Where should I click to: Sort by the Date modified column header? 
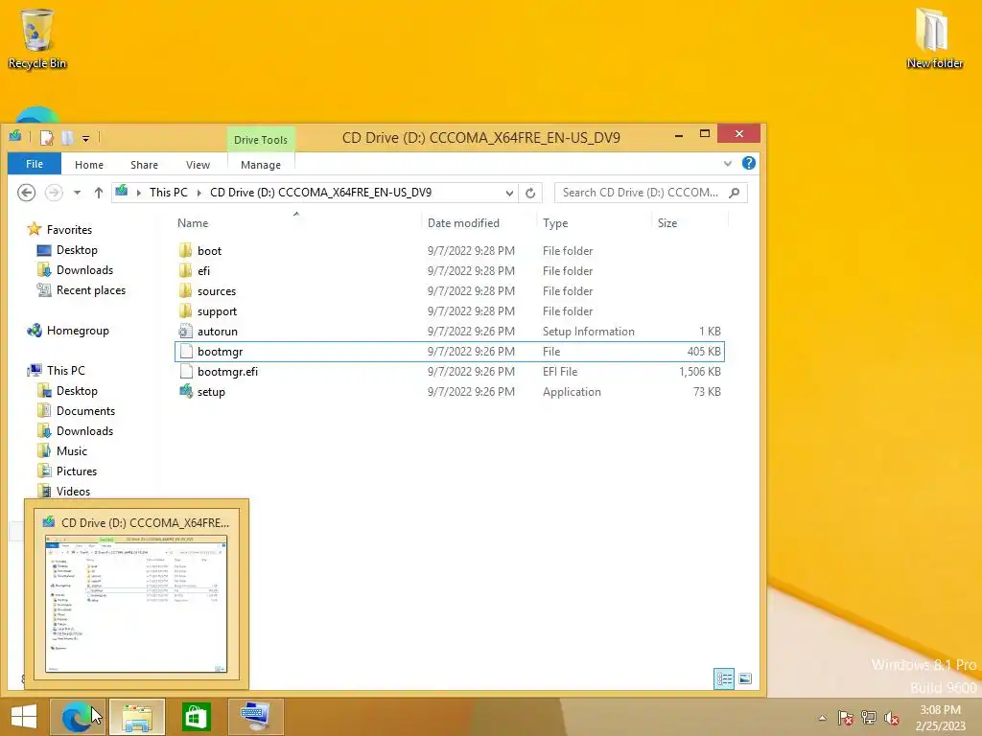coord(463,222)
